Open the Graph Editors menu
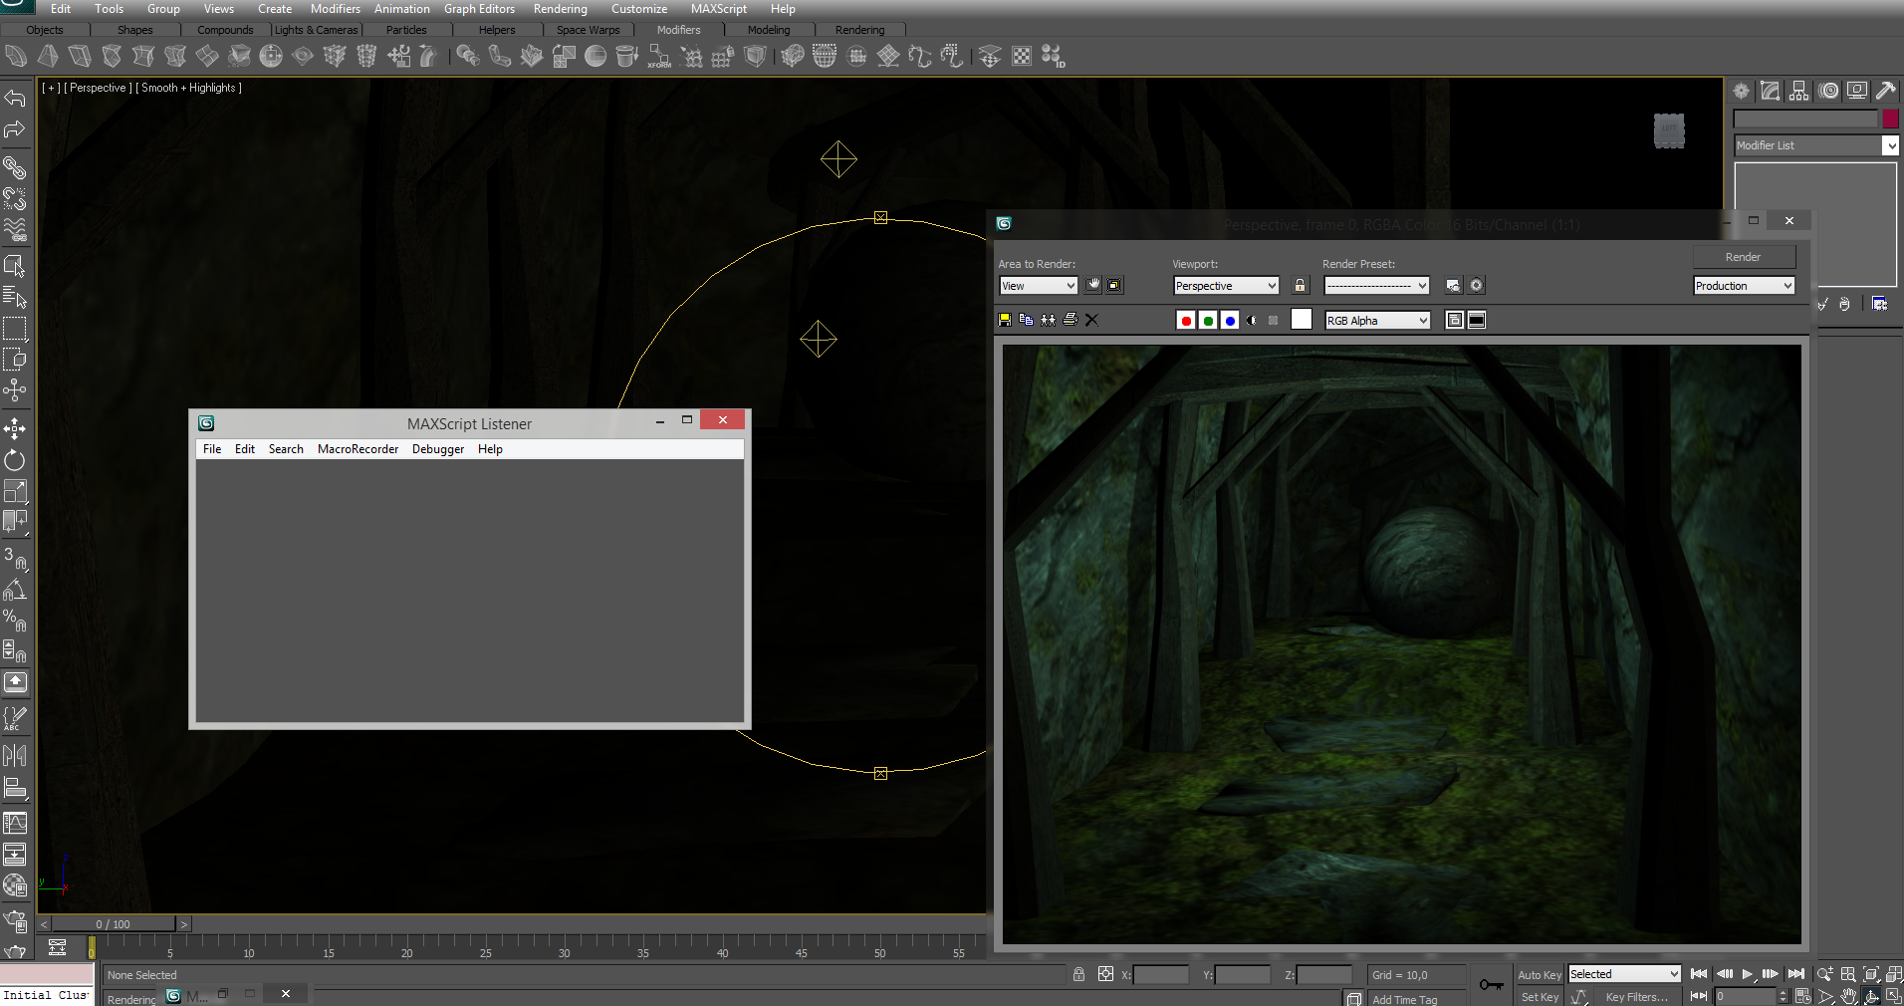The width and height of the screenshot is (1904, 1006). pyautogui.click(x=479, y=9)
